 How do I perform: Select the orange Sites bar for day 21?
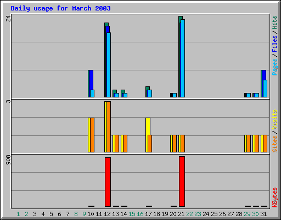(x=183, y=144)
